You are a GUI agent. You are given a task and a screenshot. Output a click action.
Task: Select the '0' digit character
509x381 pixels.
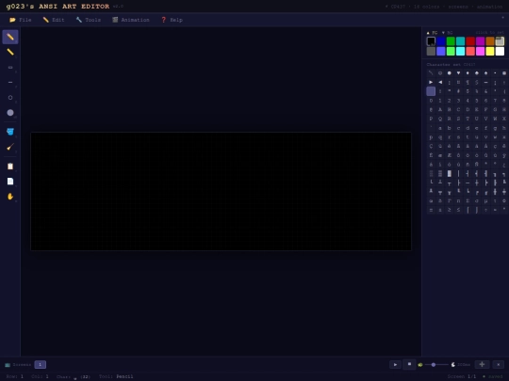[431, 101]
